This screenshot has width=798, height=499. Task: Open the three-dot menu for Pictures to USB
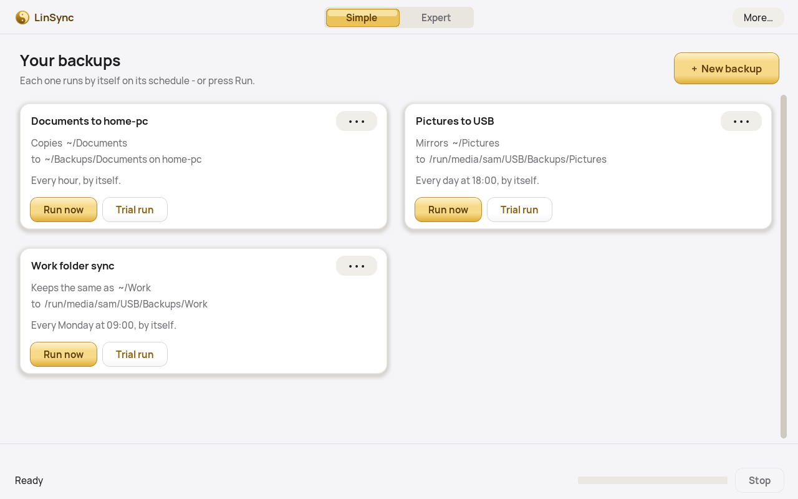click(741, 121)
